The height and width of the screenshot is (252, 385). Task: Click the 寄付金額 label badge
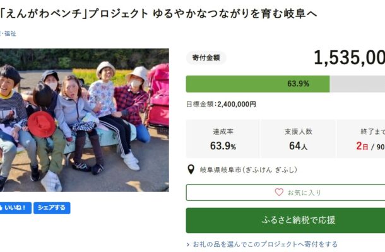206,58
